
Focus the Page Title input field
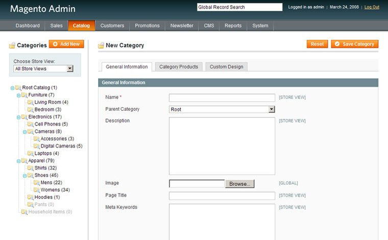(x=222, y=196)
